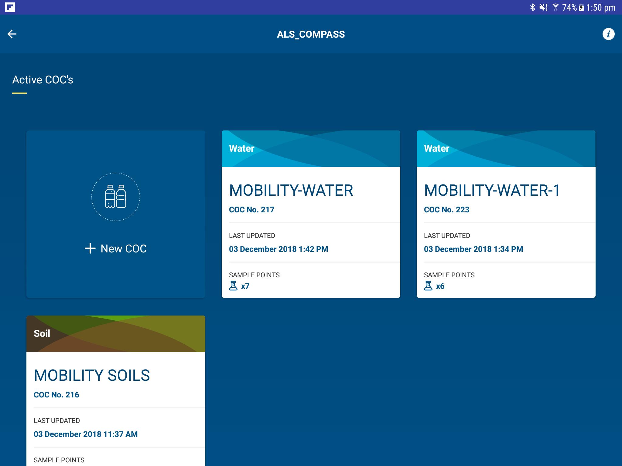622x466 pixels.
Task: Tap the ALS_COMPASS title
Action: click(311, 34)
